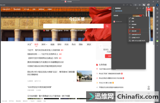Viewport: 160px width, 103px height.
Task: Click the add-to-favorites icon in the address bar
Action: pyautogui.click(x=131, y=5)
